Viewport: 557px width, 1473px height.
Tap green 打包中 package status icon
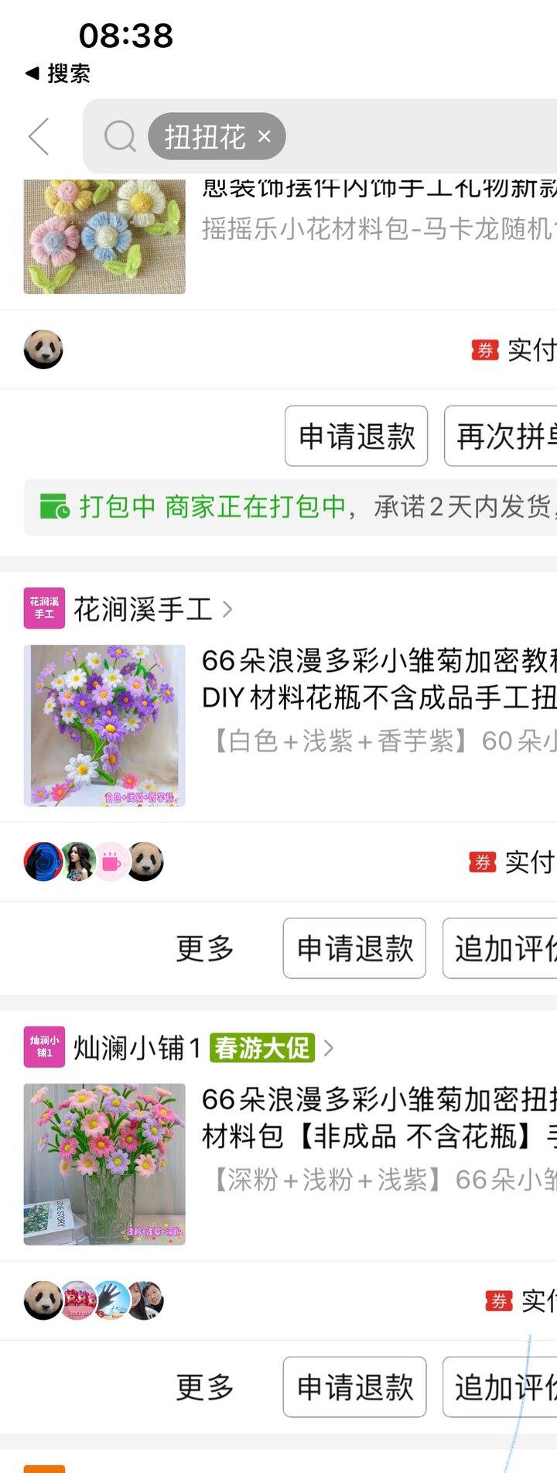[54, 506]
